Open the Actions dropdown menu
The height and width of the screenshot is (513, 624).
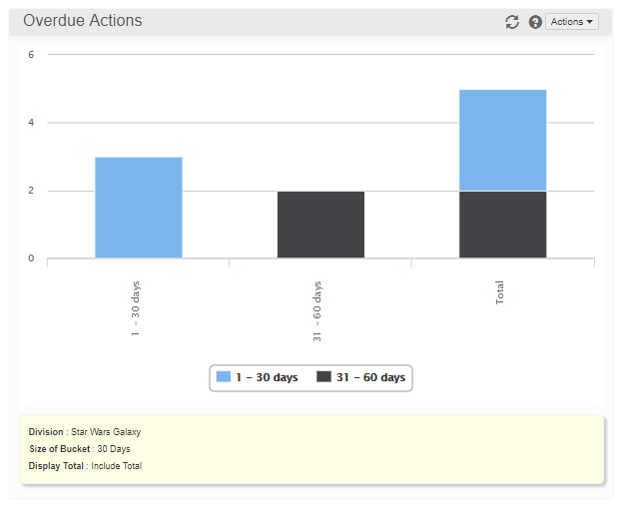pos(572,22)
